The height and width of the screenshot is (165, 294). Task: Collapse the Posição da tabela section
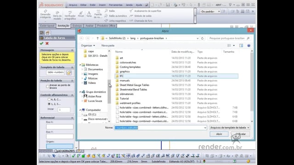(72, 81)
